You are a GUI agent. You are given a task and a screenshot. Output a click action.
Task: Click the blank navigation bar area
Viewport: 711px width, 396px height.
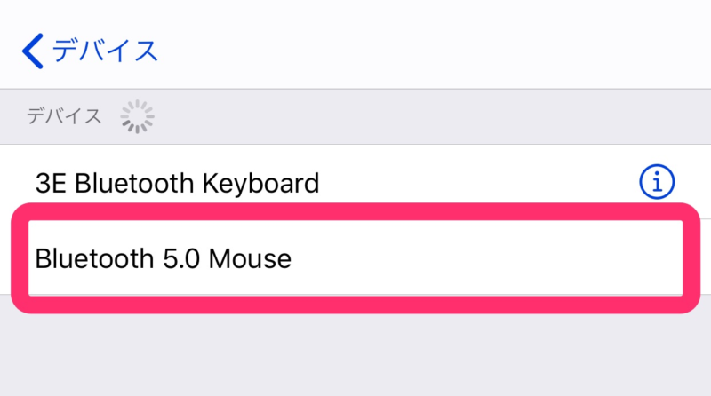click(431, 50)
